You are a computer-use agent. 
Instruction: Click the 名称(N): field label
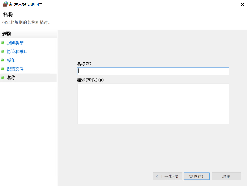(x=85, y=64)
